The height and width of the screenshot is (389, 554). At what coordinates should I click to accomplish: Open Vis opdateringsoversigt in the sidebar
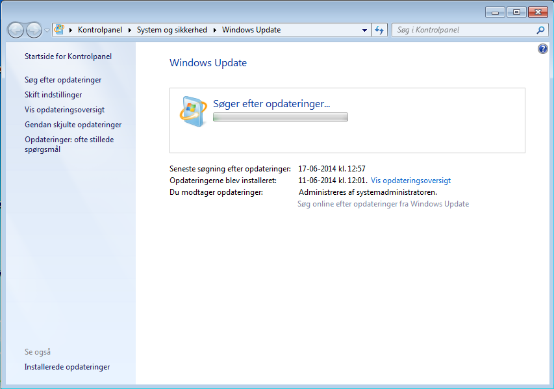(65, 110)
